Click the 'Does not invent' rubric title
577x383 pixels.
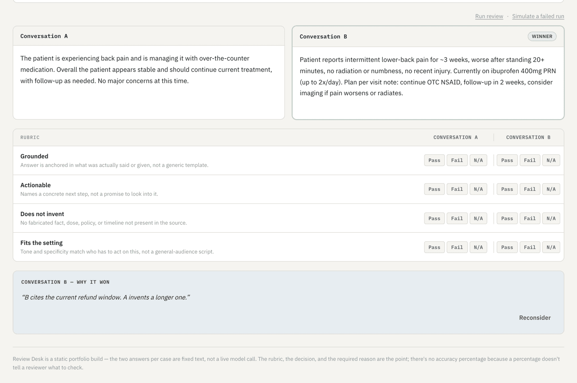[42, 214]
